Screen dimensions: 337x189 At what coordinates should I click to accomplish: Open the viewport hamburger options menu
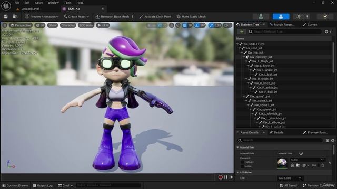(5, 25)
